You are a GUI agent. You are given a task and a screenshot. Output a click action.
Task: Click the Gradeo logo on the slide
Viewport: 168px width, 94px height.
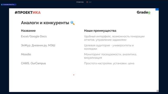[144, 12]
